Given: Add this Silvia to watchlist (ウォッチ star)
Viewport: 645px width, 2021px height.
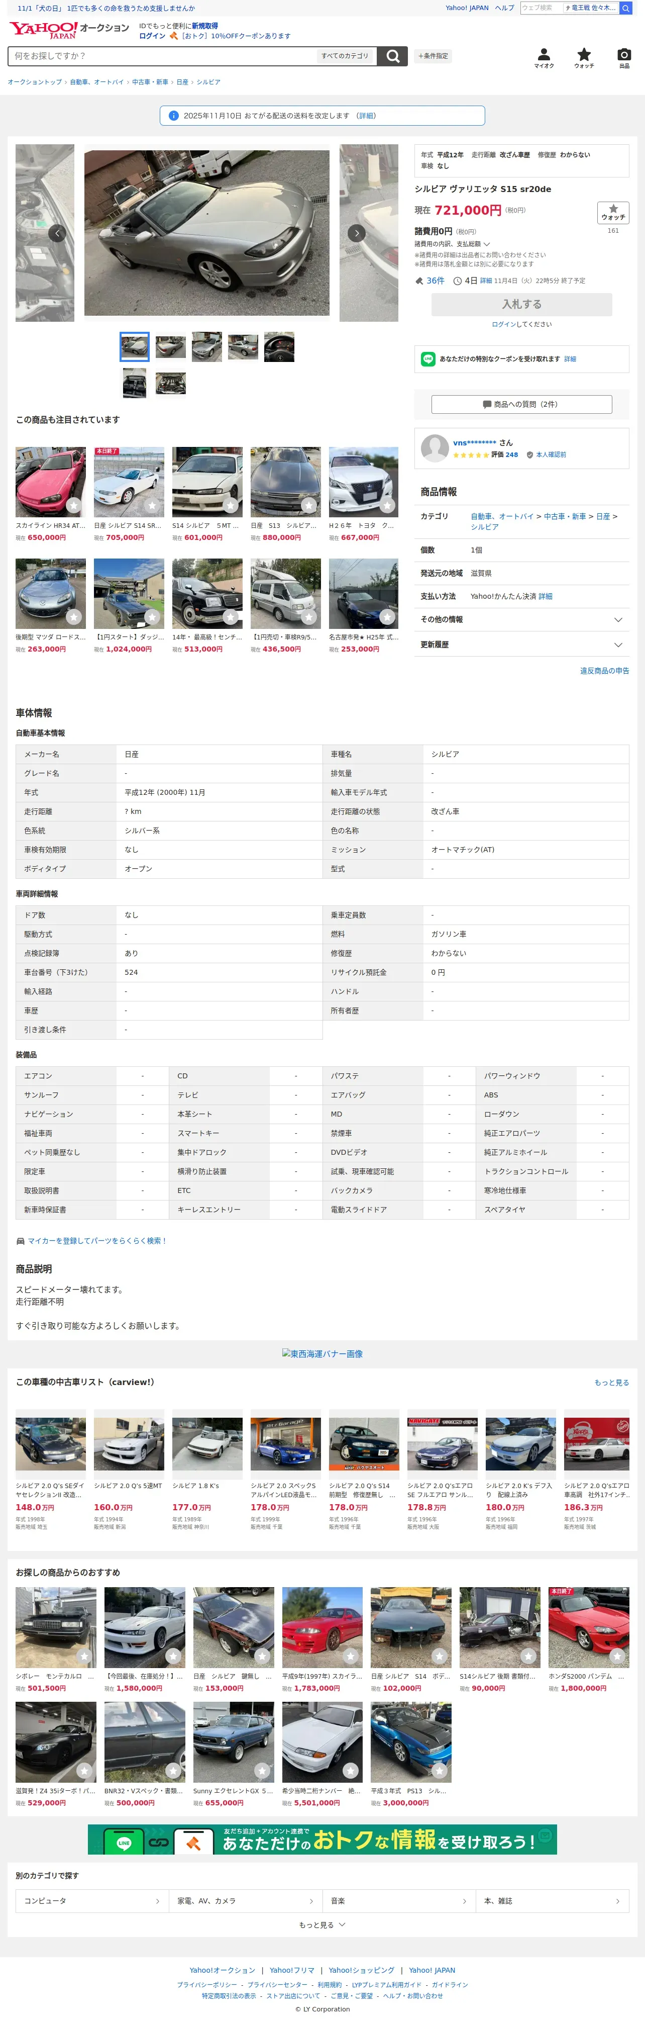Looking at the screenshot, I should click(613, 213).
